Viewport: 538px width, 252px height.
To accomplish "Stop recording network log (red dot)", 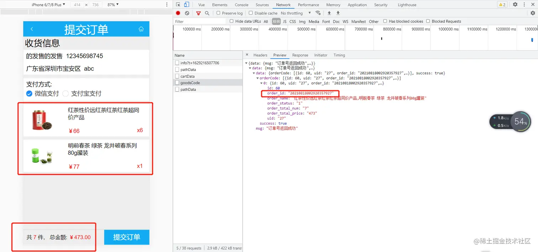I will pyautogui.click(x=178, y=13).
